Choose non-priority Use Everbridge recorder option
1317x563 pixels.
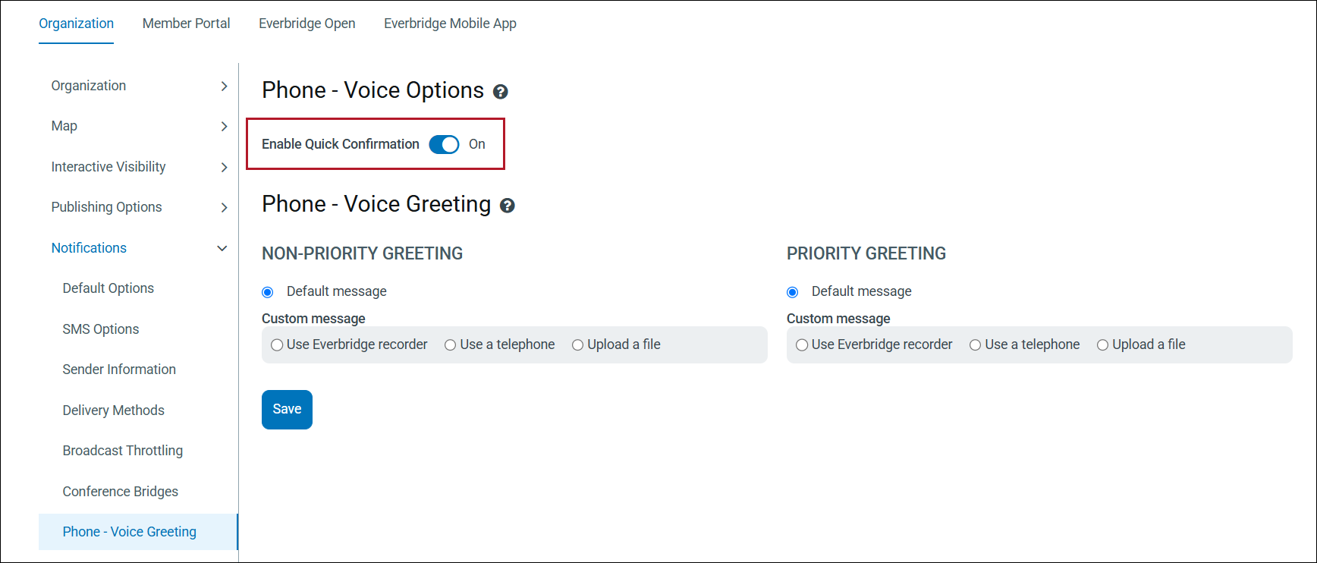click(x=278, y=345)
